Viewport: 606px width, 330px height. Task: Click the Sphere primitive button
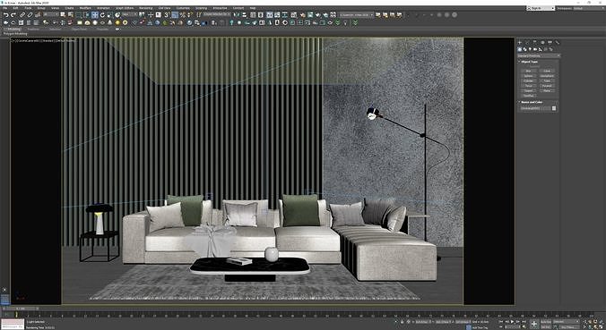click(529, 76)
